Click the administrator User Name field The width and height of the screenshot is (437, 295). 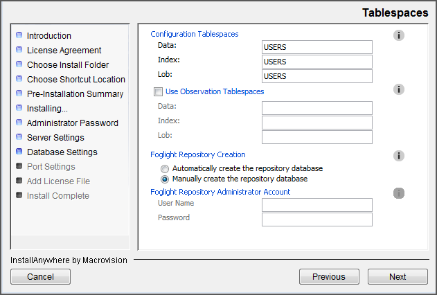(317, 205)
